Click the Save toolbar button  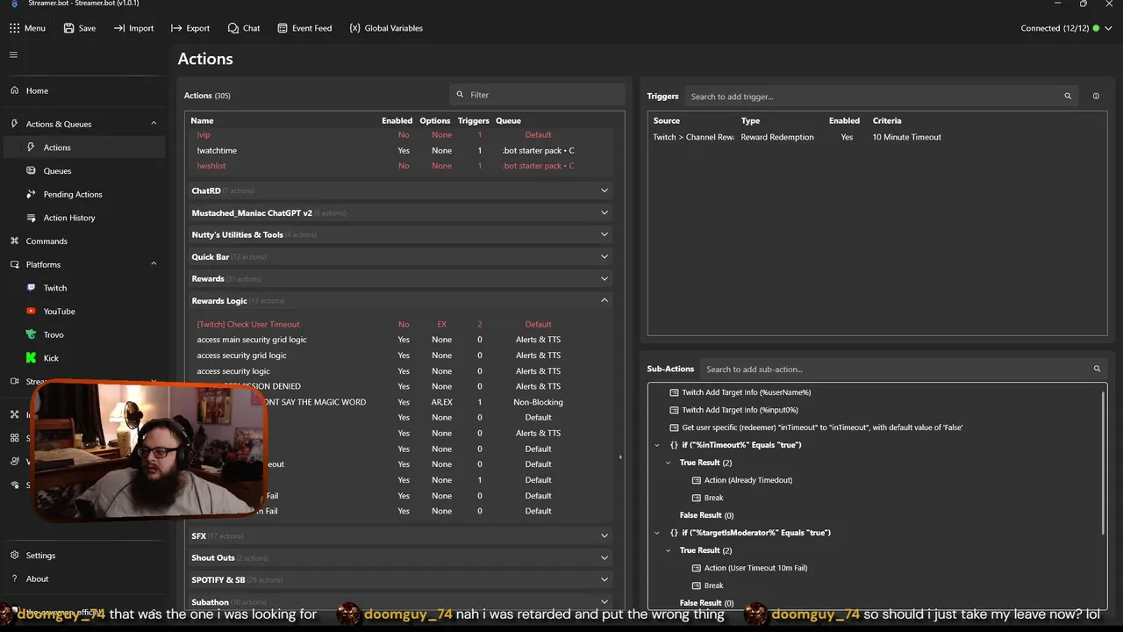pos(79,28)
